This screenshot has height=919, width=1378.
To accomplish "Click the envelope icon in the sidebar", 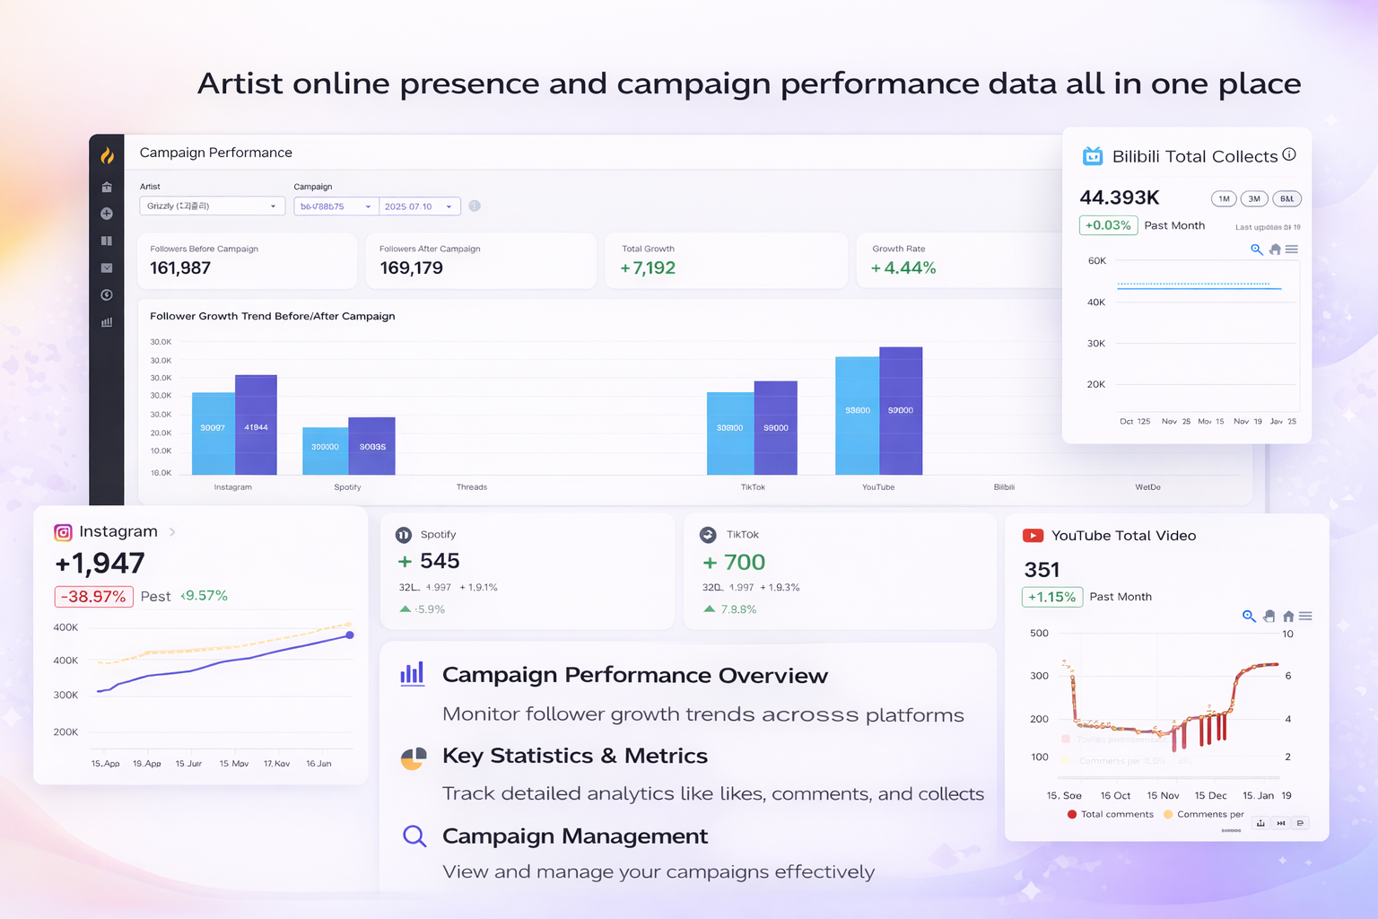I will 107,267.
